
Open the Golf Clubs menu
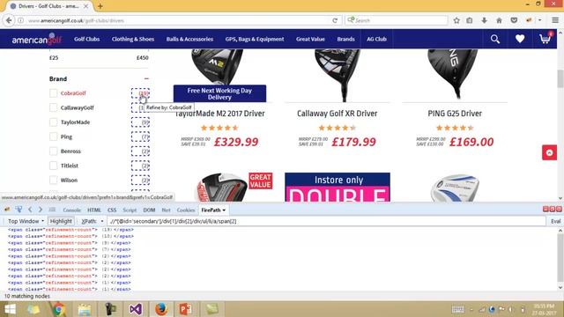click(86, 39)
